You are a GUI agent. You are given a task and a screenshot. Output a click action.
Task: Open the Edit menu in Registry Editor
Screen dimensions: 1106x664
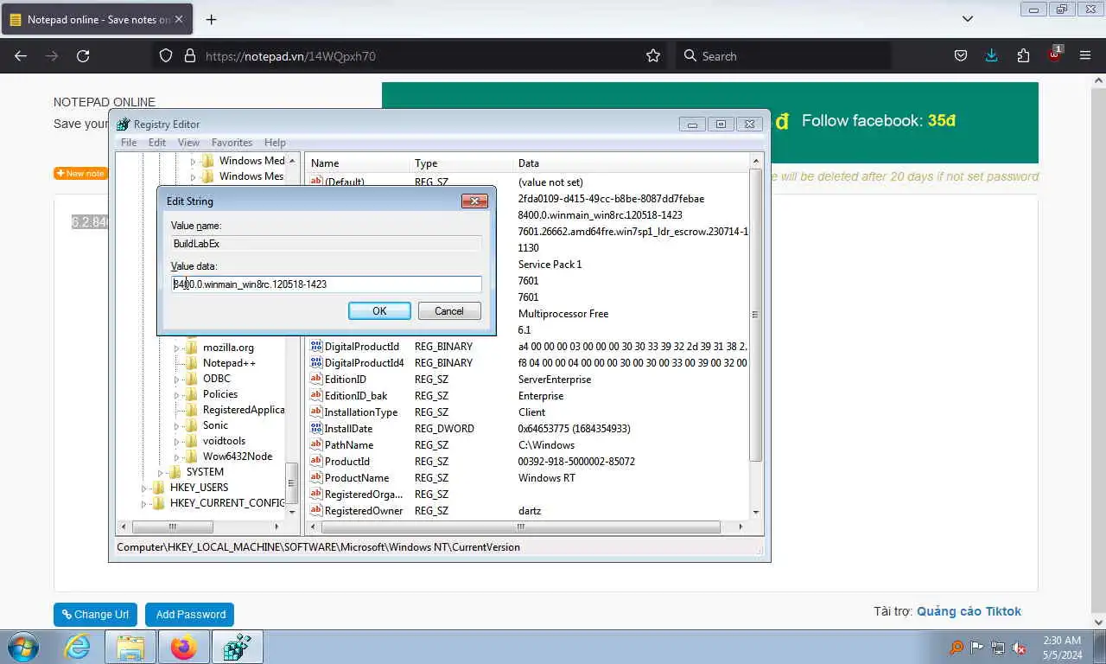click(x=157, y=143)
